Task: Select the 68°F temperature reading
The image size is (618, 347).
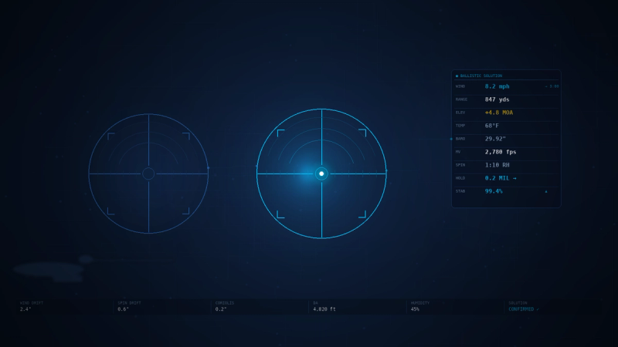Action: (492, 126)
